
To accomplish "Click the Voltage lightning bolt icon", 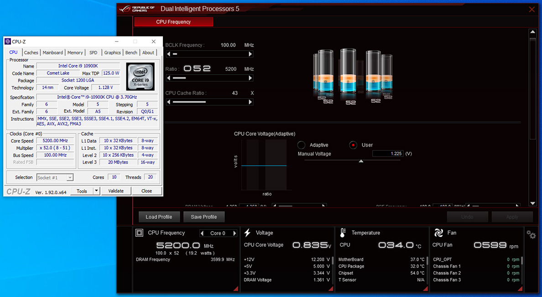I will point(247,233).
